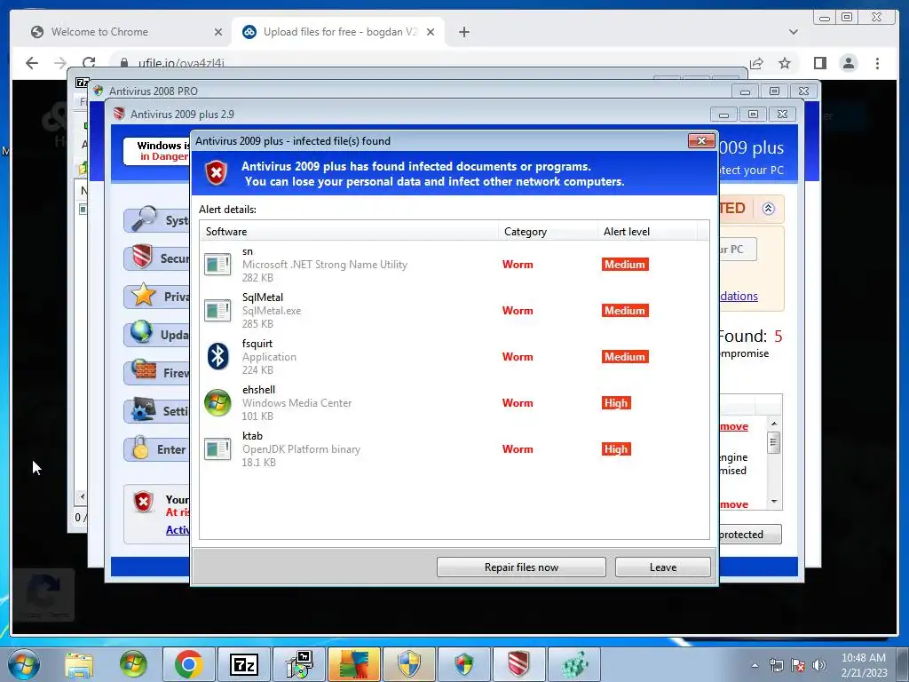Open Settings gear icon in Antivirus 2009 sidebar
The height and width of the screenshot is (682, 909).
coord(143,409)
